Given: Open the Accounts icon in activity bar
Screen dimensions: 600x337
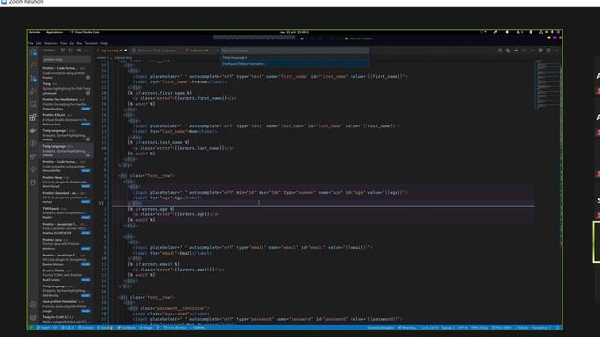Looking at the screenshot, I should [x=34, y=304].
